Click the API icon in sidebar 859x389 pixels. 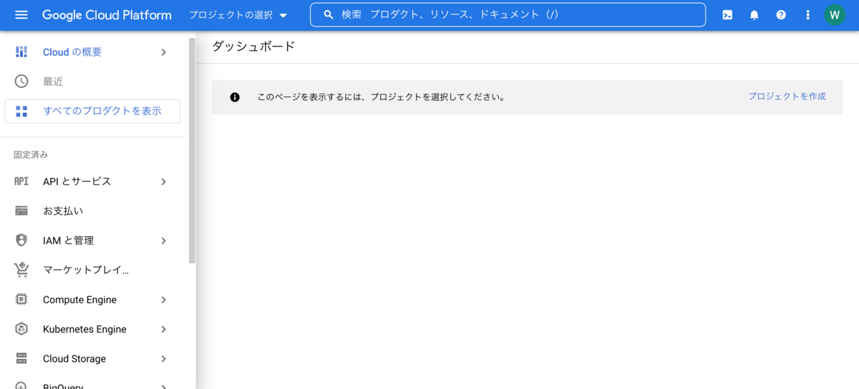point(21,182)
